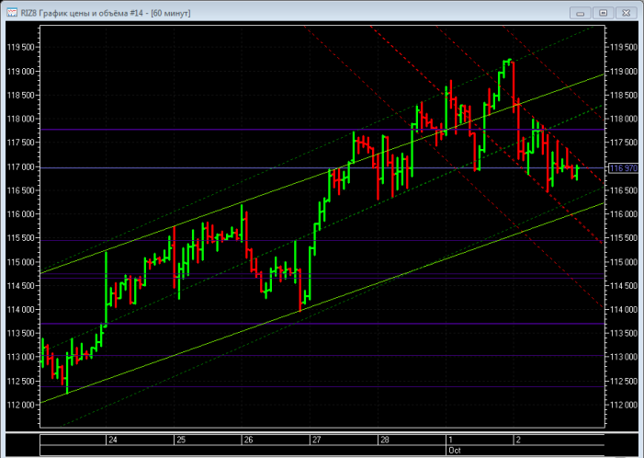Click 118 500 on the left price scale

(x=21, y=96)
